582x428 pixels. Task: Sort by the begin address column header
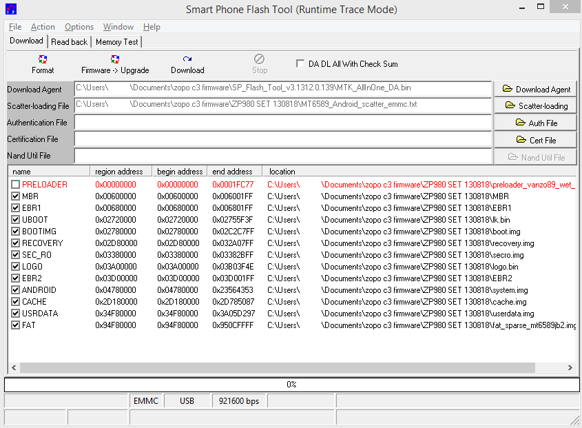(180, 172)
